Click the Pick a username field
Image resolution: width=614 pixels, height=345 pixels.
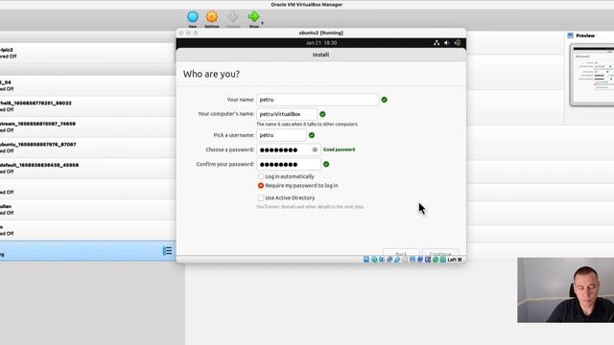pyautogui.click(x=281, y=135)
